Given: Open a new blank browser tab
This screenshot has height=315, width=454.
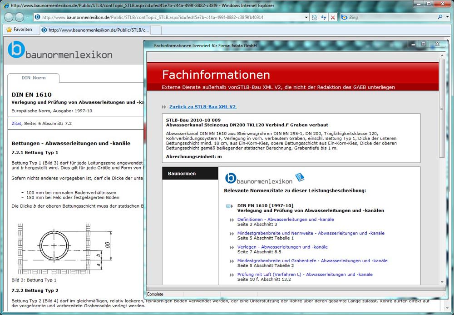Looking at the screenshot, I should [156, 30].
